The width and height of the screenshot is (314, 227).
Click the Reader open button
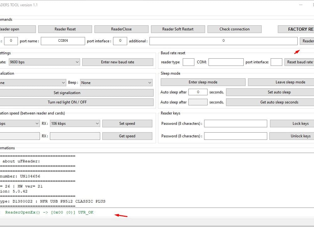(18, 29)
